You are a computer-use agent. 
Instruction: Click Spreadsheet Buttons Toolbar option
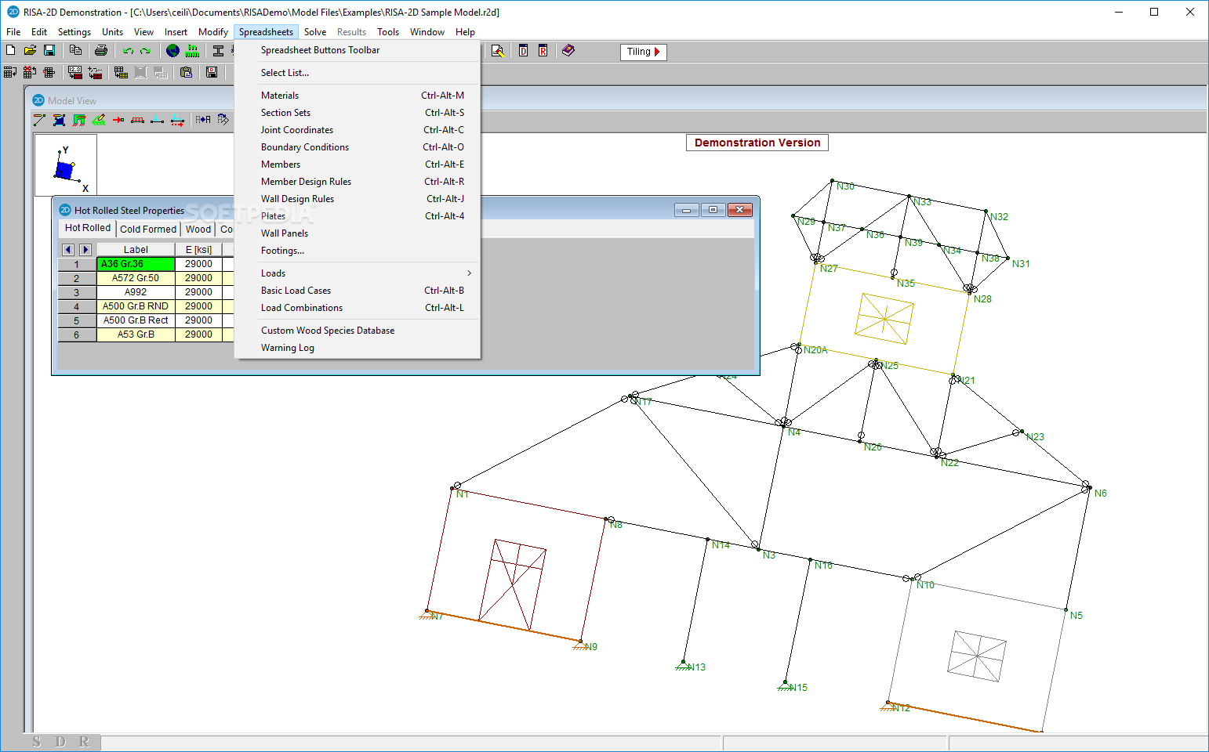coord(358,50)
